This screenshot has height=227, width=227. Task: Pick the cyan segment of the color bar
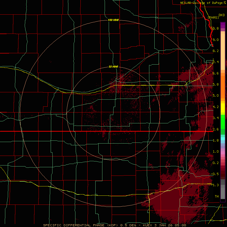click(223, 139)
